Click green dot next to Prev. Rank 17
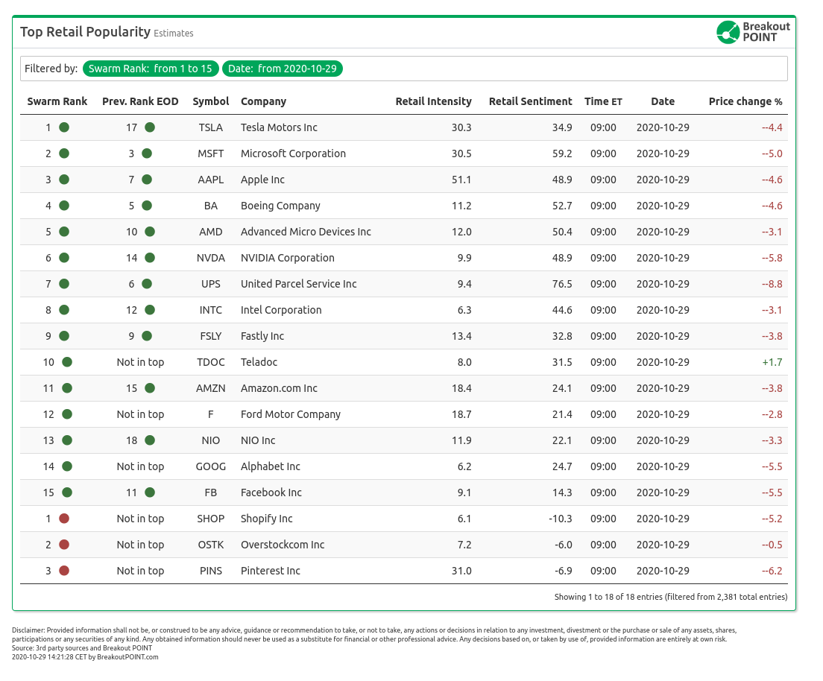This screenshot has height=681, width=823. click(150, 127)
